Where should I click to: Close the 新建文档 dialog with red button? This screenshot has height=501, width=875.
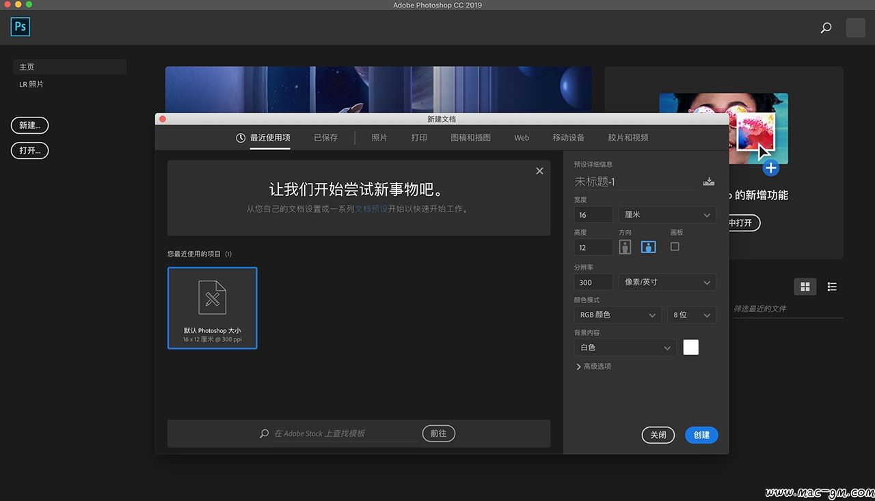[x=163, y=119]
